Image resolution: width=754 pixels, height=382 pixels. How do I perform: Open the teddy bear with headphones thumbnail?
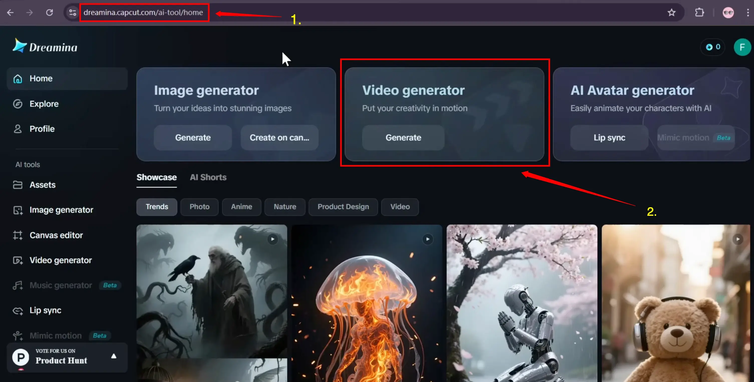pyautogui.click(x=676, y=303)
